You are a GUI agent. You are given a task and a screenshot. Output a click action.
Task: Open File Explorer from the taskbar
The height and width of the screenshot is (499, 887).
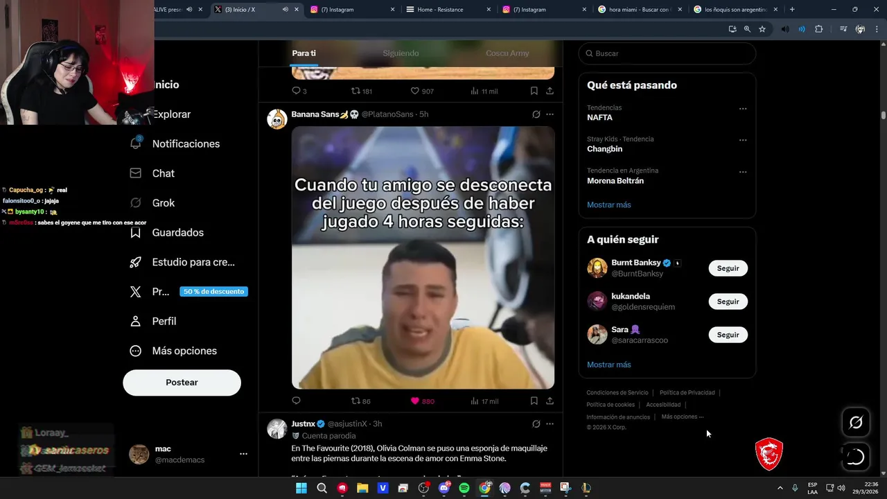362,488
